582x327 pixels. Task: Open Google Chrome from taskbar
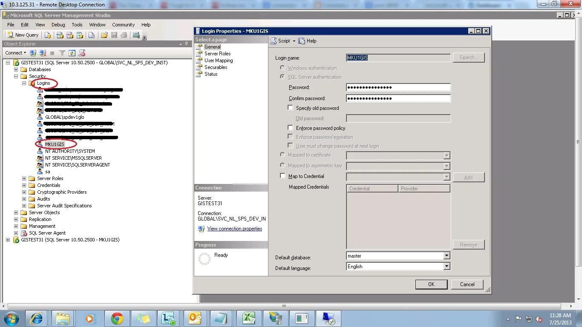pos(117,318)
